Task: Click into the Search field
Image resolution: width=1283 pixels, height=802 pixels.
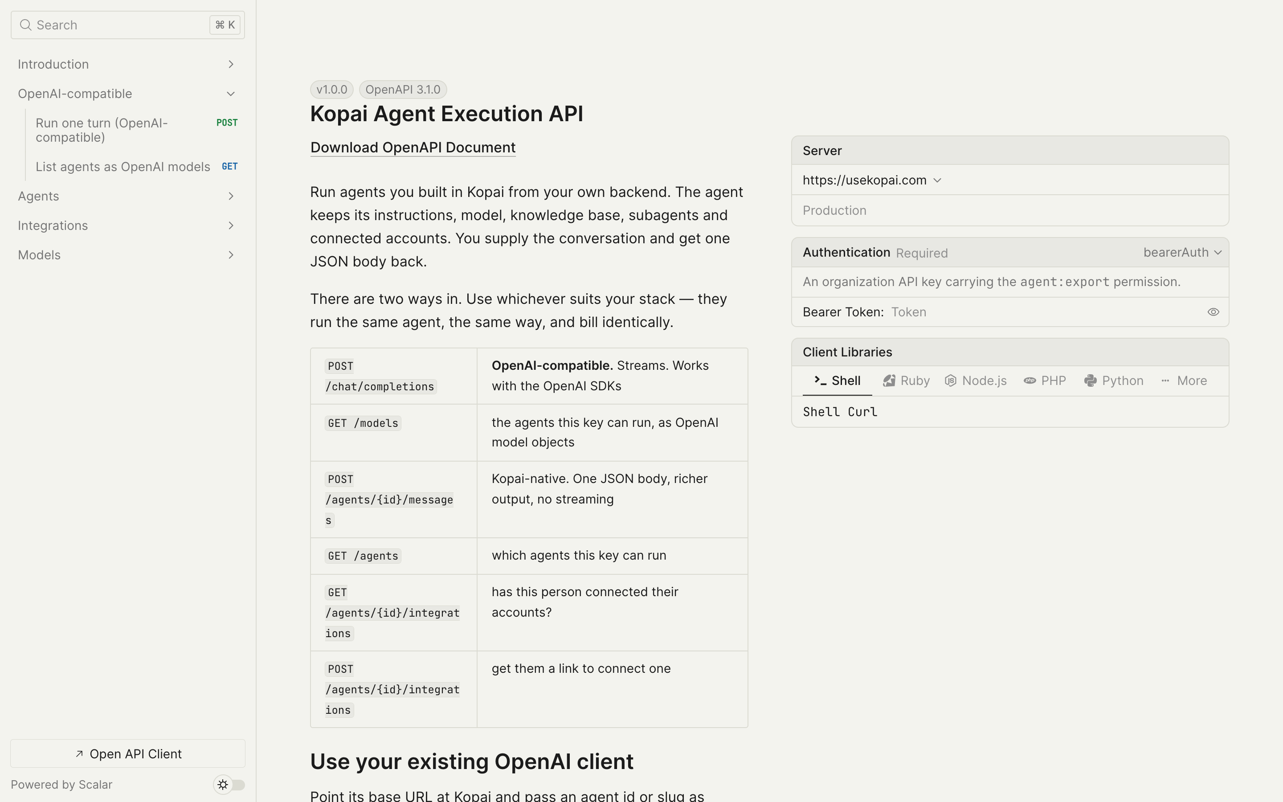Action: 128,25
